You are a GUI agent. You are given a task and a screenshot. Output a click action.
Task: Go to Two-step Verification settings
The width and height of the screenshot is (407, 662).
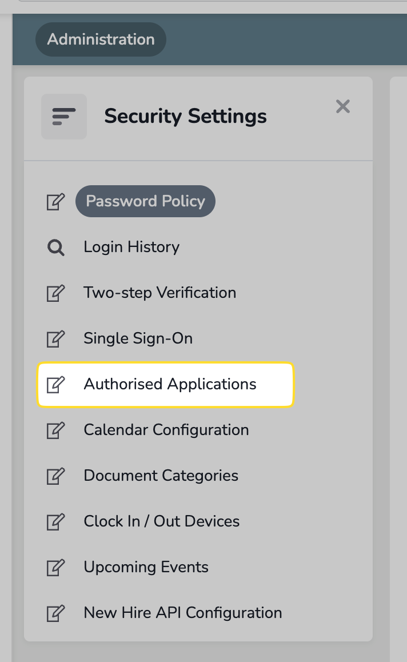click(159, 293)
